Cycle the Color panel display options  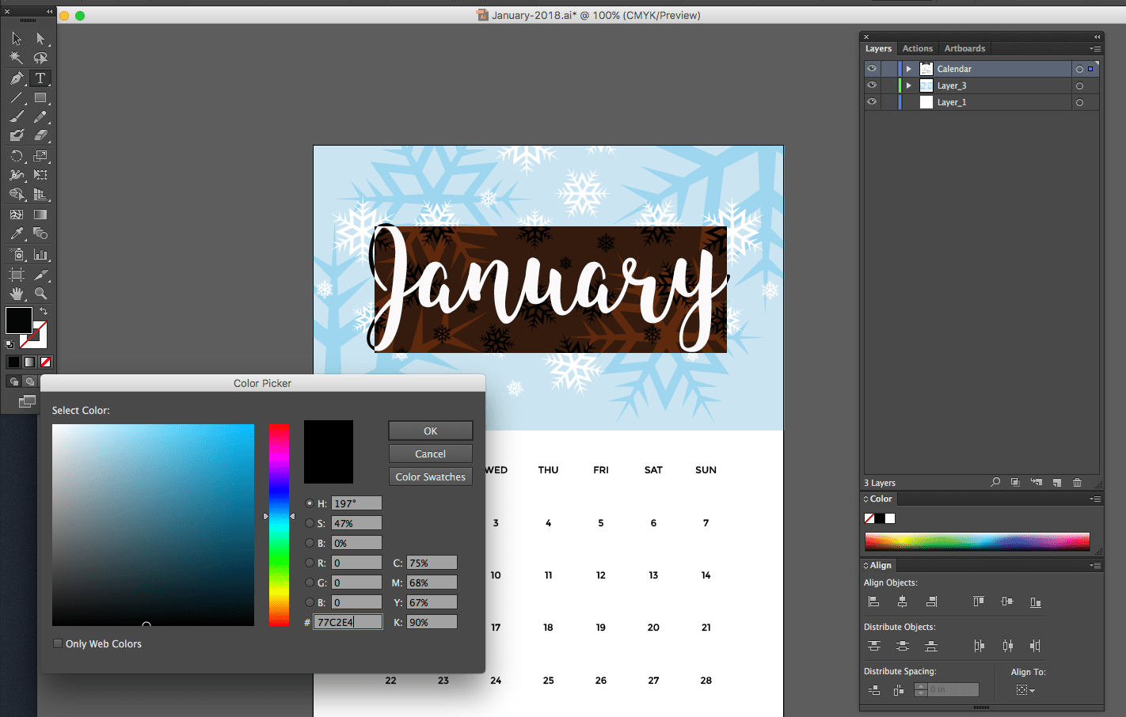(x=865, y=499)
